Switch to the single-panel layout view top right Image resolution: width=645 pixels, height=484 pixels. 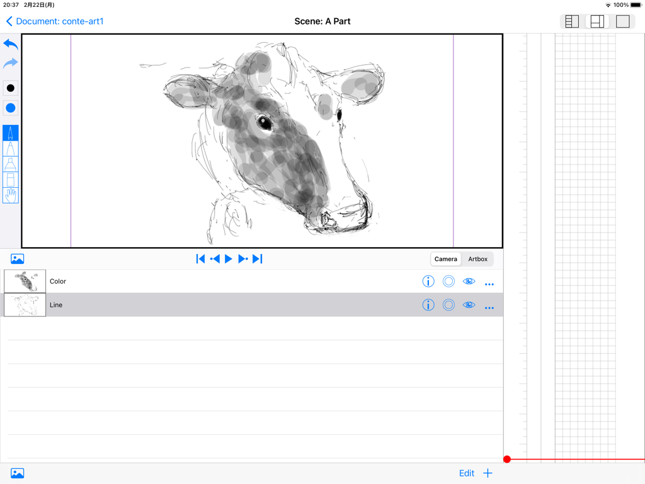coord(622,21)
